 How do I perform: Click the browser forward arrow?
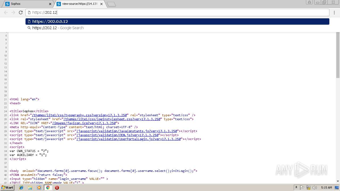tap(13, 12)
